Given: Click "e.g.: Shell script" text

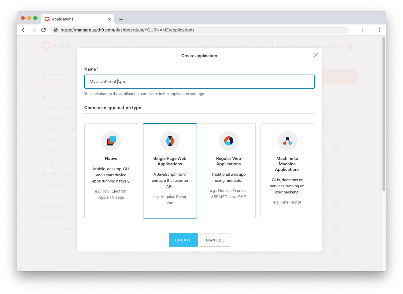Looking at the screenshot, I should click(x=287, y=202).
